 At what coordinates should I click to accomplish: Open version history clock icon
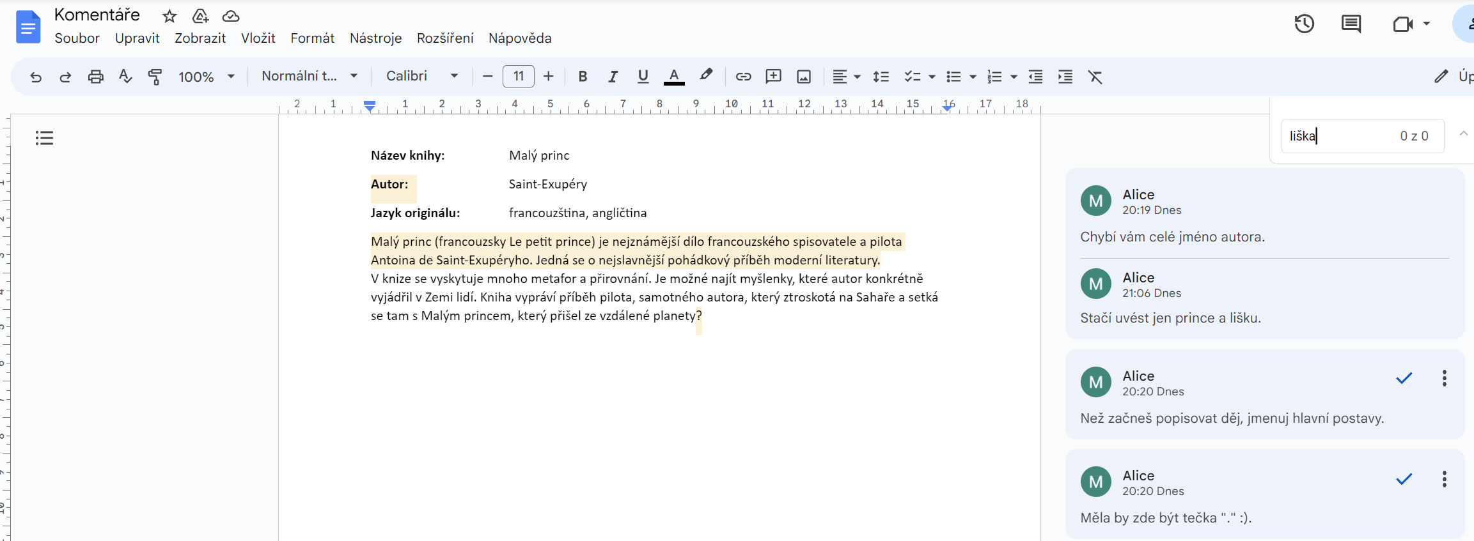pos(1304,24)
